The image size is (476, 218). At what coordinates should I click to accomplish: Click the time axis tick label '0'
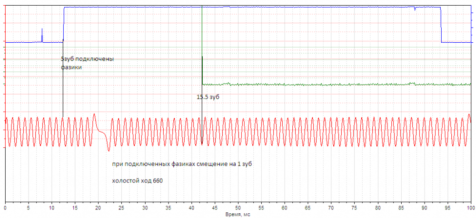click(x=5, y=208)
